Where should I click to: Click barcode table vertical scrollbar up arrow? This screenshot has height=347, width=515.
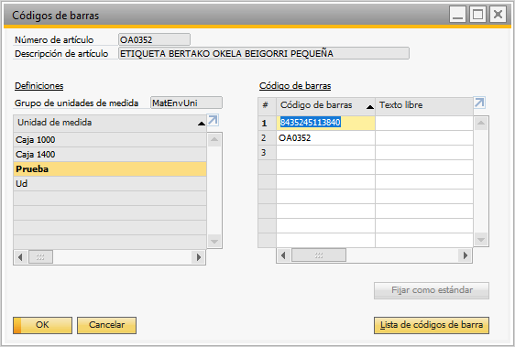click(481, 123)
